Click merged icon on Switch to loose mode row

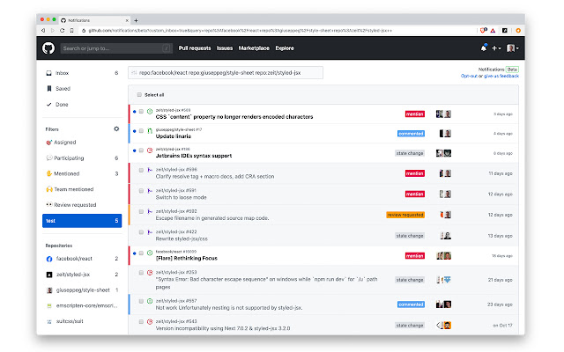click(150, 191)
